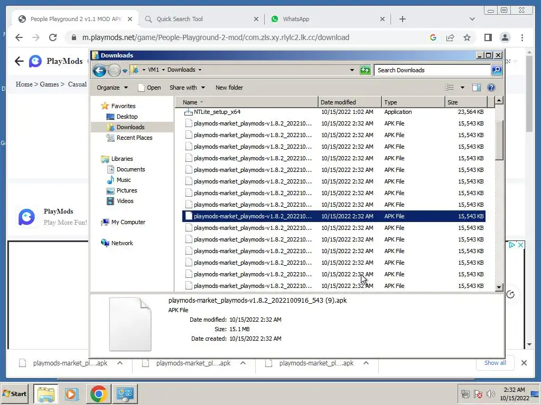Click the share page icon in Chrome

[450, 37]
